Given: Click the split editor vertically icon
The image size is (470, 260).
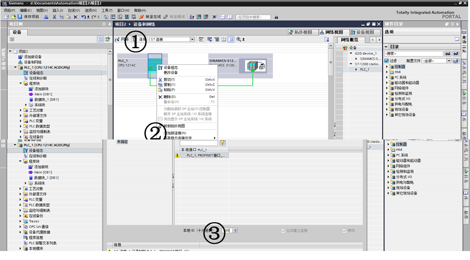Looking at the screenshot, I should [230, 17].
